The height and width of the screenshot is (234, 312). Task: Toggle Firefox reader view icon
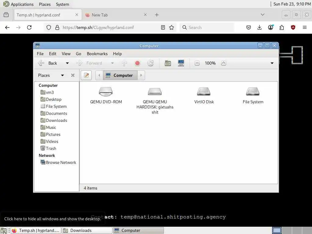coord(163,27)
